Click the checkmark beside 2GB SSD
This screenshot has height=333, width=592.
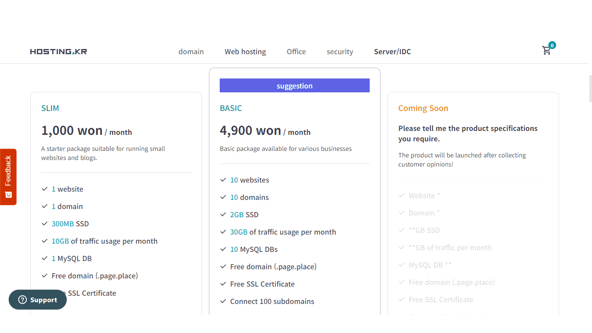tap(223, 215)
